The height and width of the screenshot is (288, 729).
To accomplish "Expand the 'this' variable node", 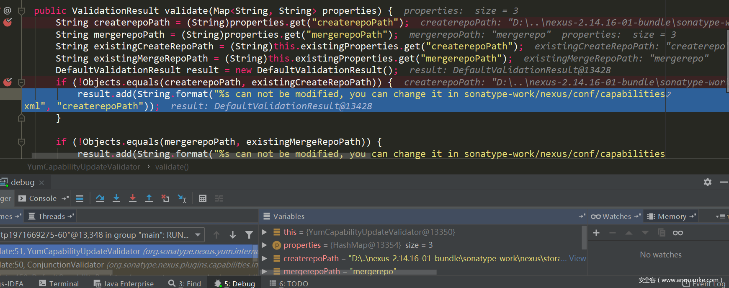I will pos(264,232).
